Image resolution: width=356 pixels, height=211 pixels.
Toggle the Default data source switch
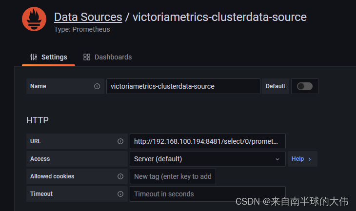pyautogui.click(x=305, y=86)
